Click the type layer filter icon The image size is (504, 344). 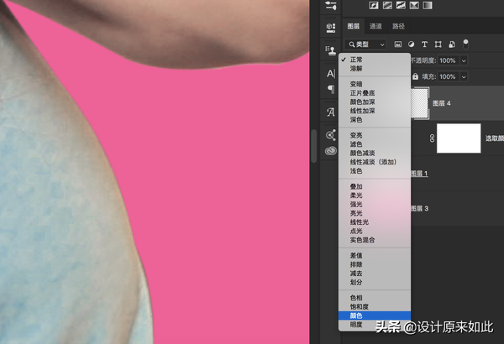[x=425, y=44]
